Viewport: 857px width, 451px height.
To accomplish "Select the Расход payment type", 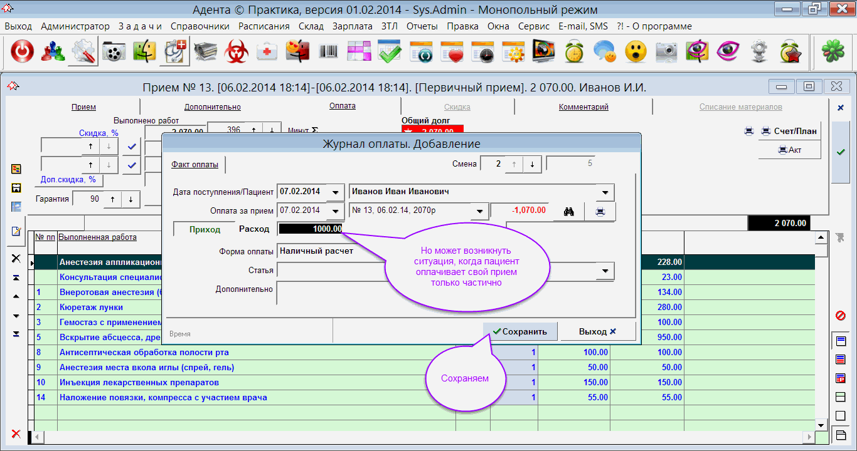I will pyautogui.click(x=254, y=229).
